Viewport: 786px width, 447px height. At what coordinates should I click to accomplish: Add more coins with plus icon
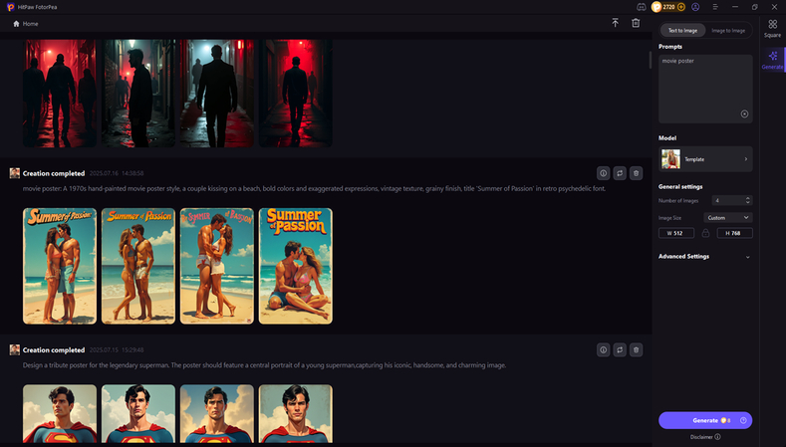tap(680, 7)
